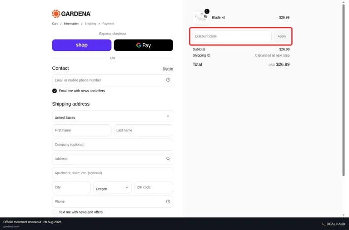Image resolution: width=349 pixels, height=230 pixels.
Task: Click the Subtotal label
Action: (199, 49)
